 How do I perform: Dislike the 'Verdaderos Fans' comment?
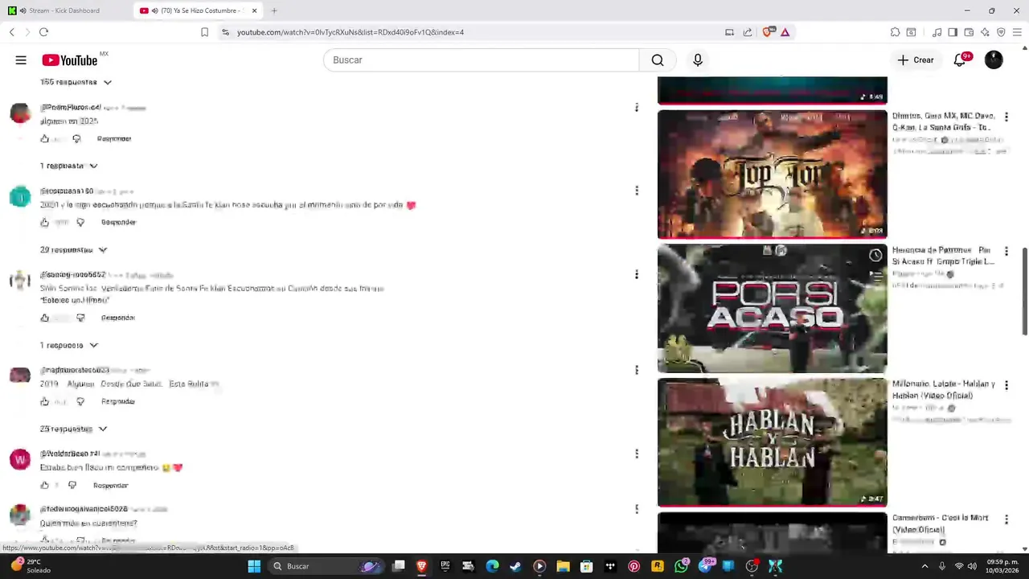[80, 318]
